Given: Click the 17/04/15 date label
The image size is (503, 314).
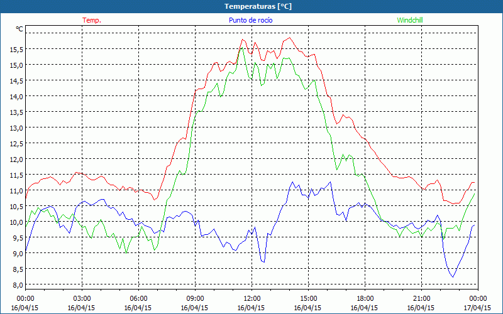Looking at the screenshot, I should [x=477, y=308].
